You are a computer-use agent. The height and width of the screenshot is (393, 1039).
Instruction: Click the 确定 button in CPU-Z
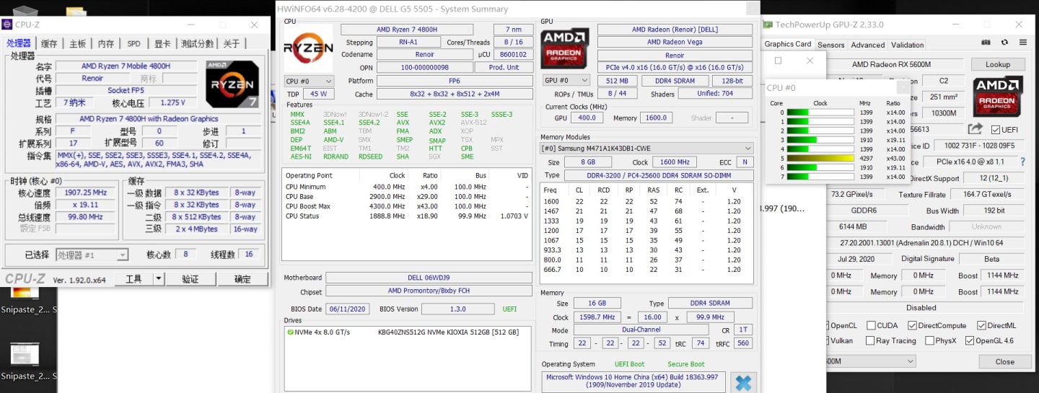click(242, 279)
